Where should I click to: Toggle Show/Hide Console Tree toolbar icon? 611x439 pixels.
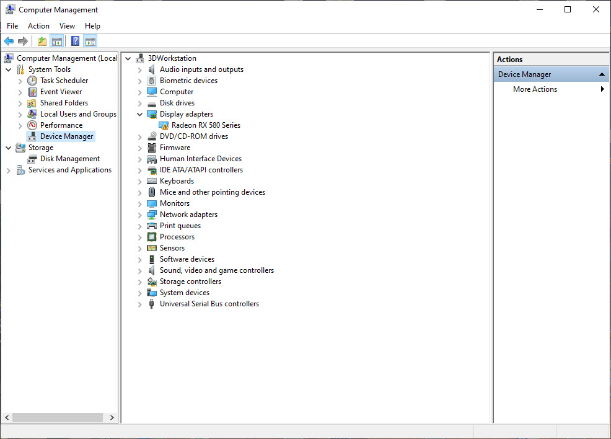[x=57, y=41]
